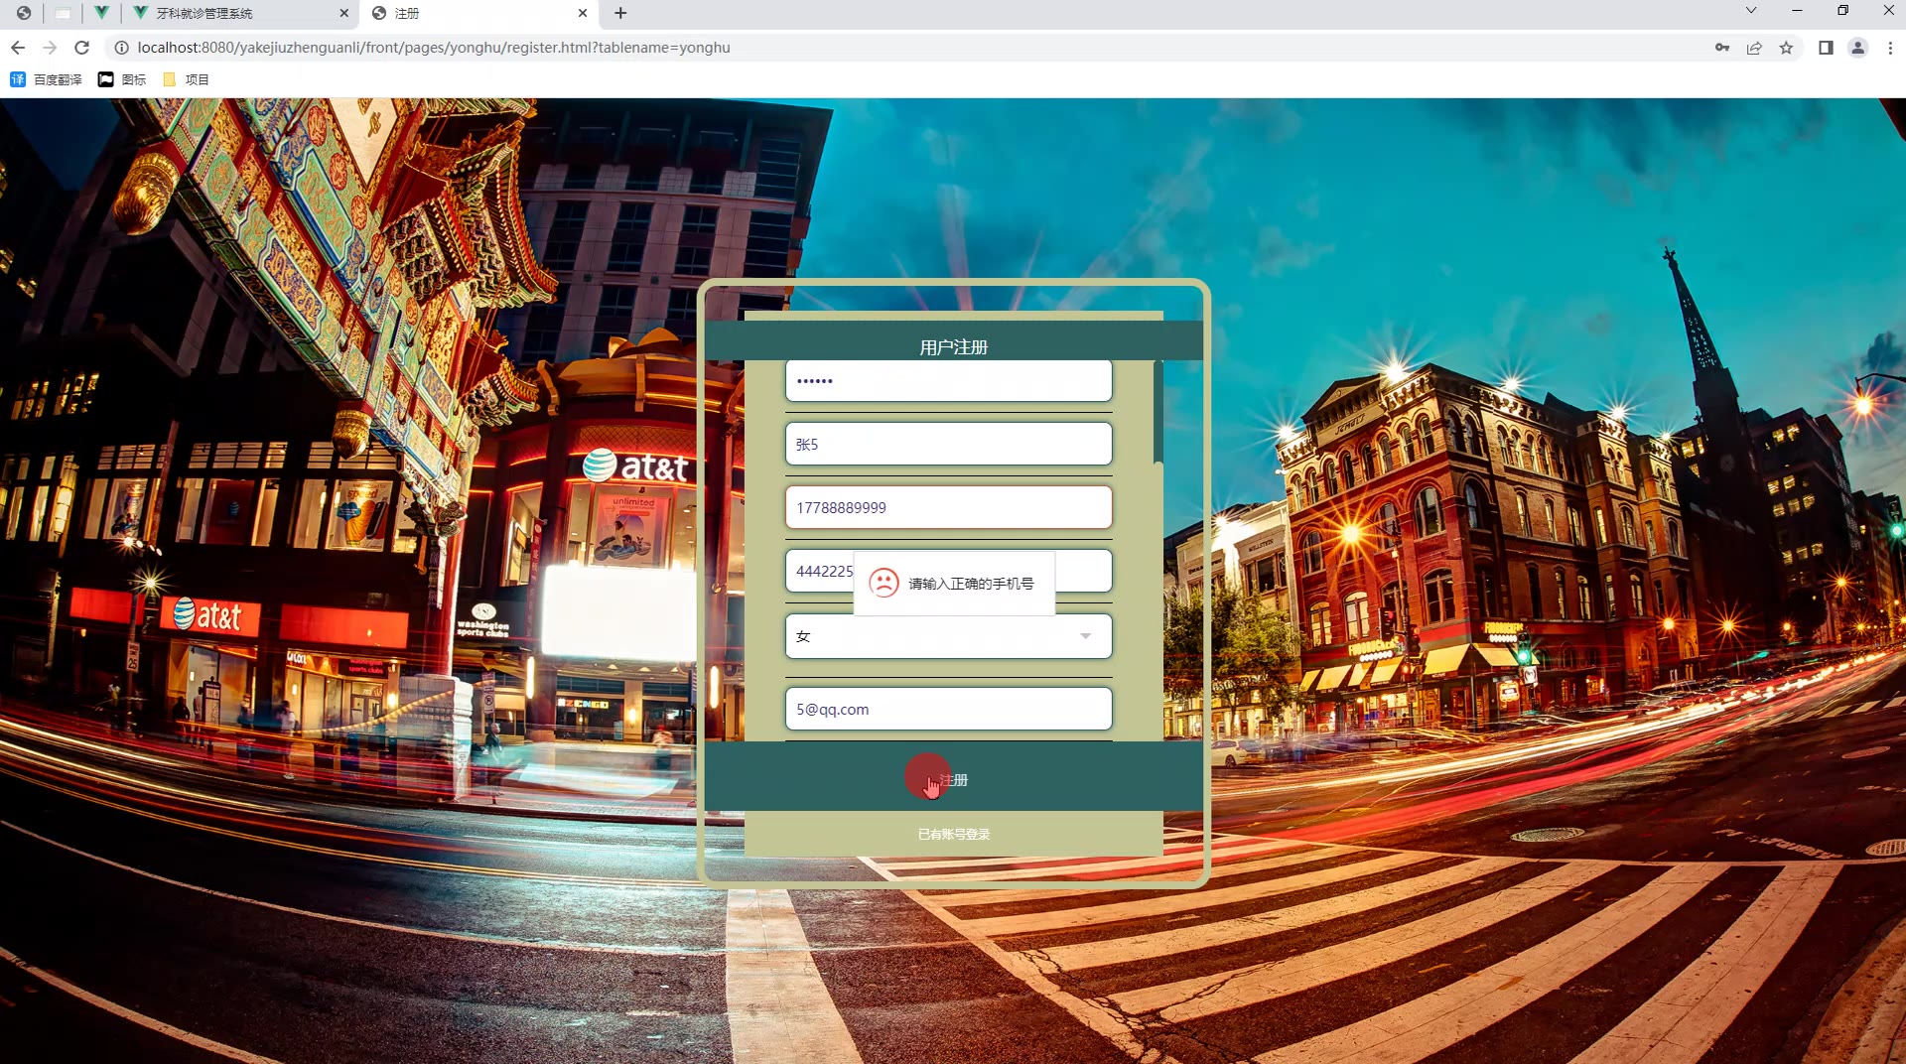Image resolution: width=1906 pixels, height=1064 pixels.
Task: Click the error message 请输入正确的手机号
Action: (971, 584)
